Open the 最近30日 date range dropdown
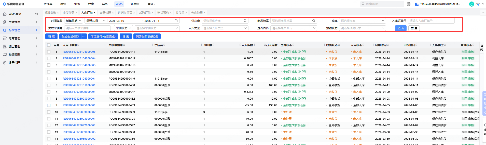Screen dimensions: 486x145 pyautogui.click(x=96, y=21)
